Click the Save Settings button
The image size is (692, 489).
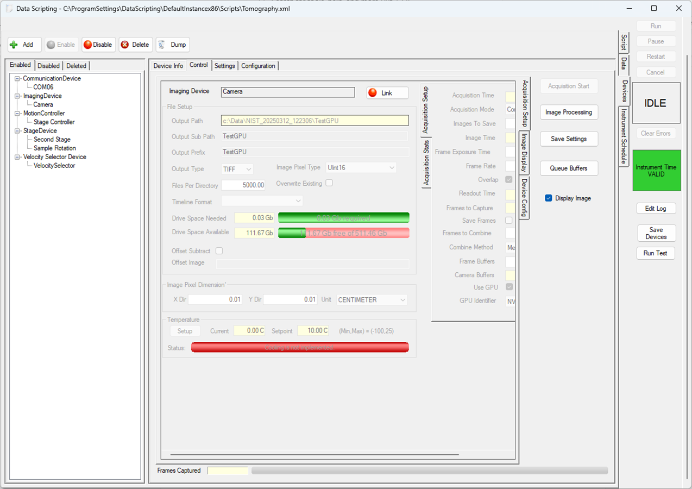pyautogui.click(x=569, y=139)
